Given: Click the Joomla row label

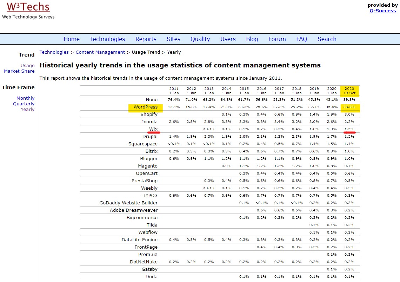Looking at the screenshot, I should (x=149, y=122).
